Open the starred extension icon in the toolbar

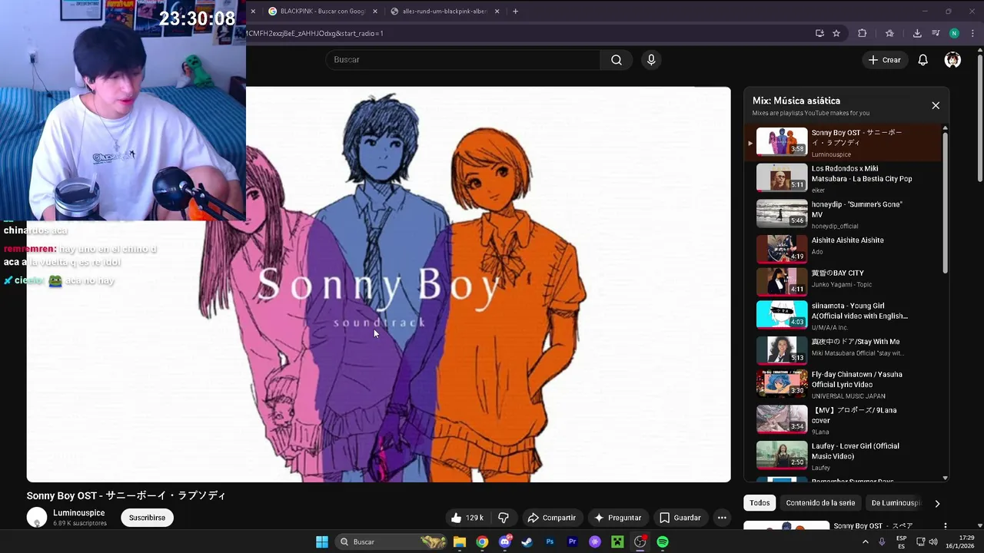pos(889,33)
